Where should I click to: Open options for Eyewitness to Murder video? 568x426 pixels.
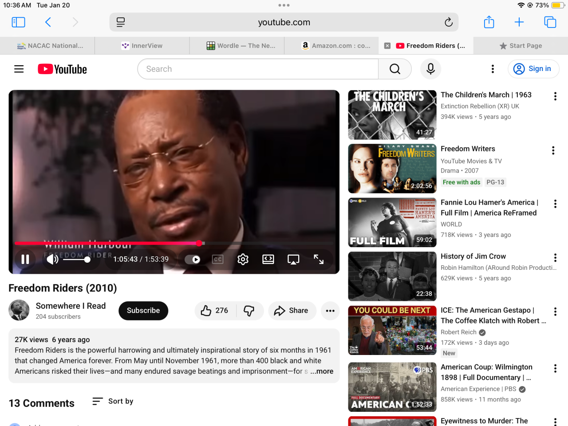click(x=555, y=422)
